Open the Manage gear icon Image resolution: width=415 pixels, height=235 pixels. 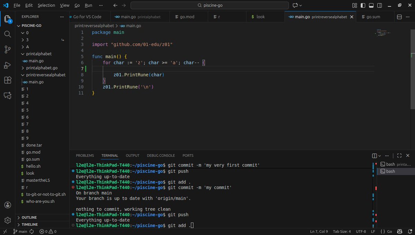pyautogui.click(x=7, y=220)
